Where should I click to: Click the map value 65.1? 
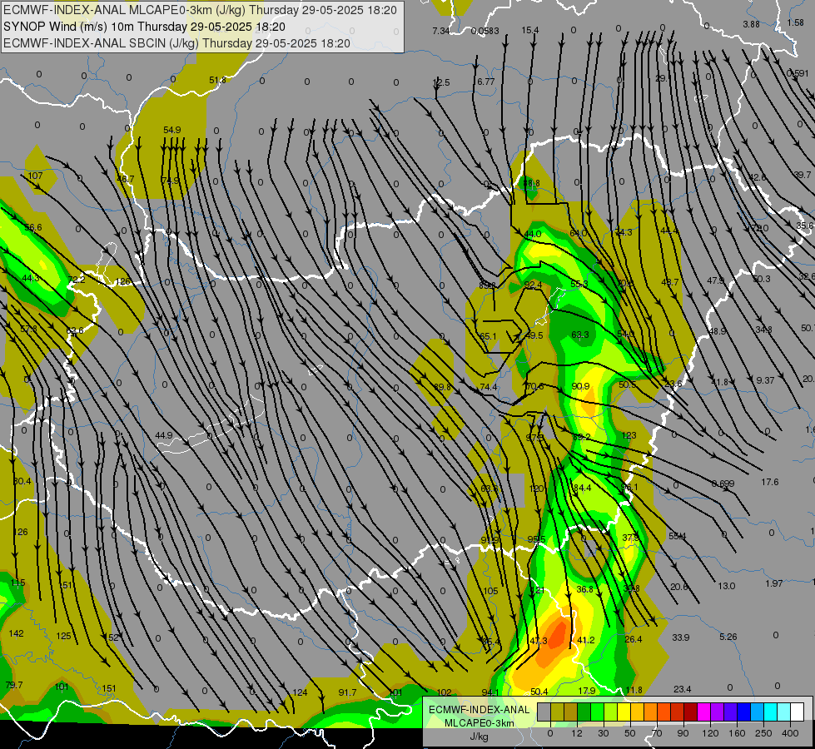point(488,337)
